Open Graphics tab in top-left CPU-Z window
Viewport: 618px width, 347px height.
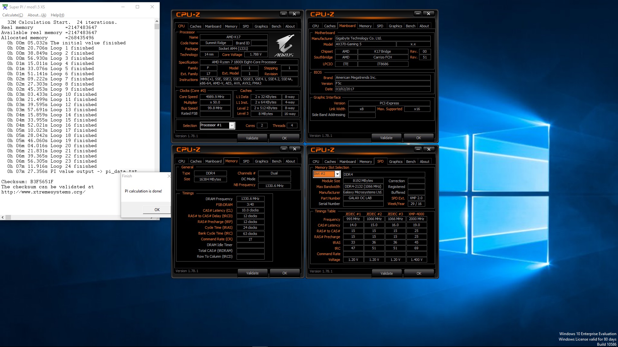[x=261, y=26]
